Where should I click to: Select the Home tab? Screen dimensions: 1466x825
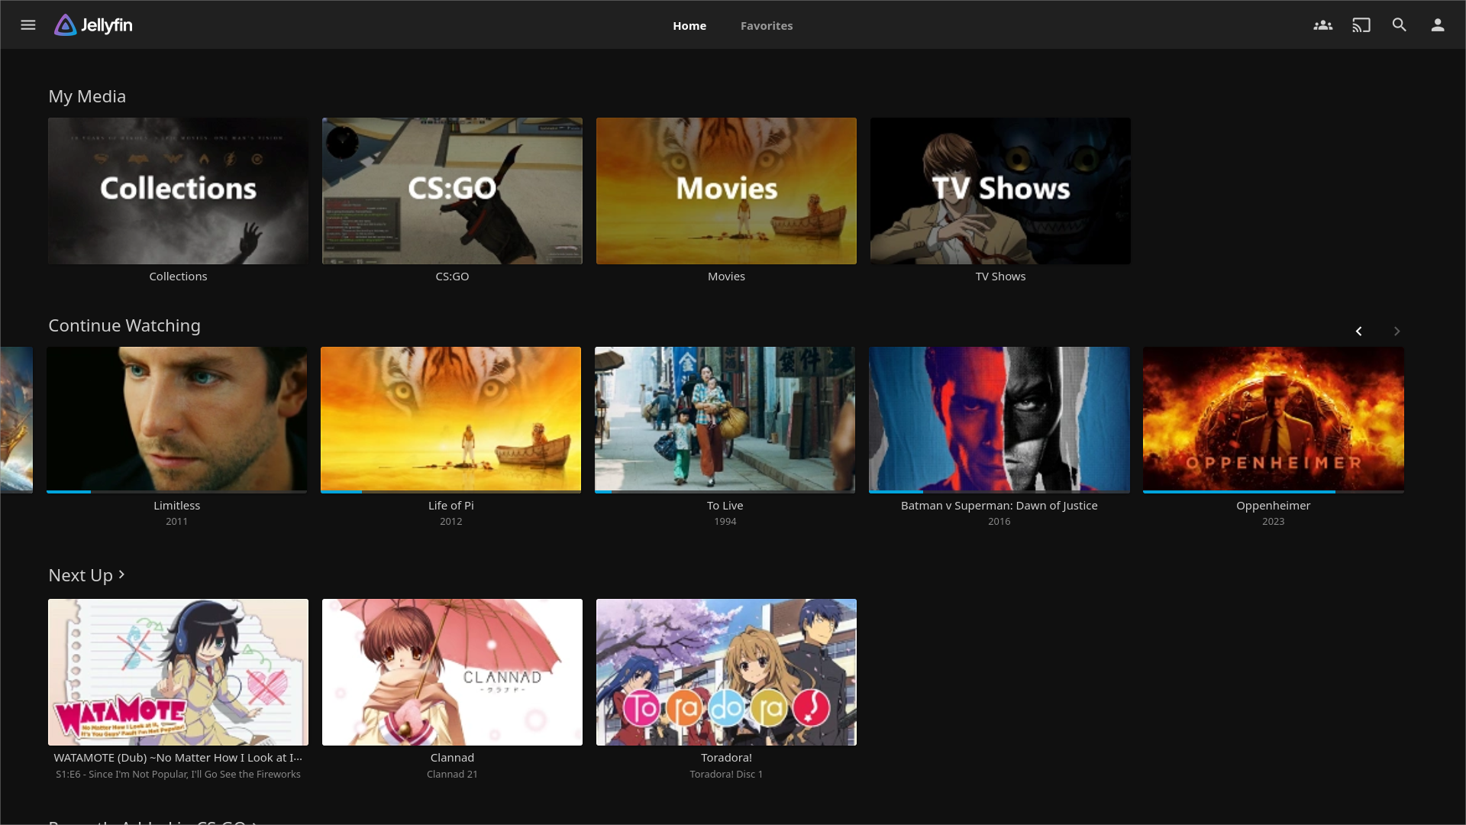click(x=689, y=26)
